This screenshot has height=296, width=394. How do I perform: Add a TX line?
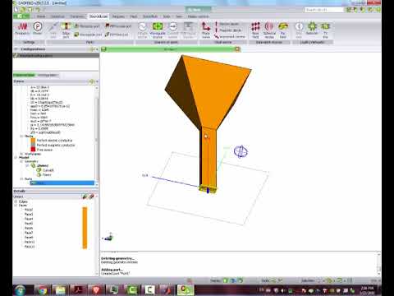tap(325, 30)
